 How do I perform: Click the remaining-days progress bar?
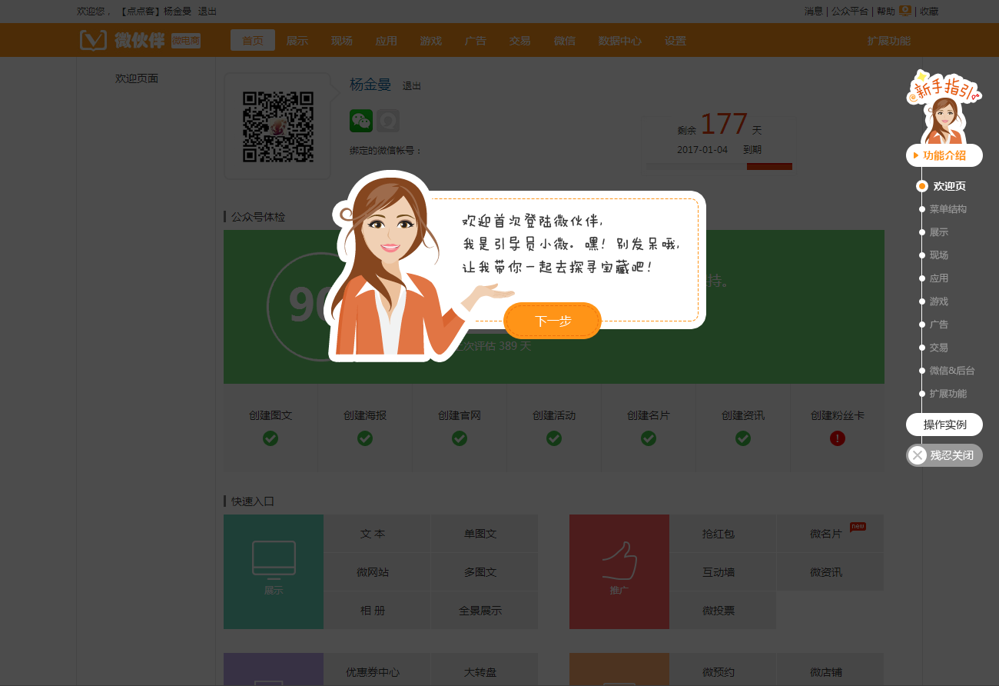pos(719,166)
